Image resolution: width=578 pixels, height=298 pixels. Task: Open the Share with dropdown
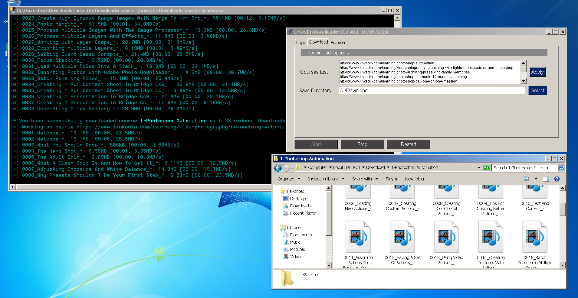pos(365,179)
